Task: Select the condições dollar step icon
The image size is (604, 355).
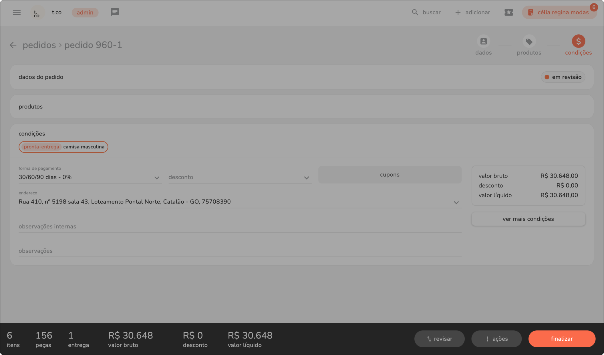Action: tap(578, 42)
